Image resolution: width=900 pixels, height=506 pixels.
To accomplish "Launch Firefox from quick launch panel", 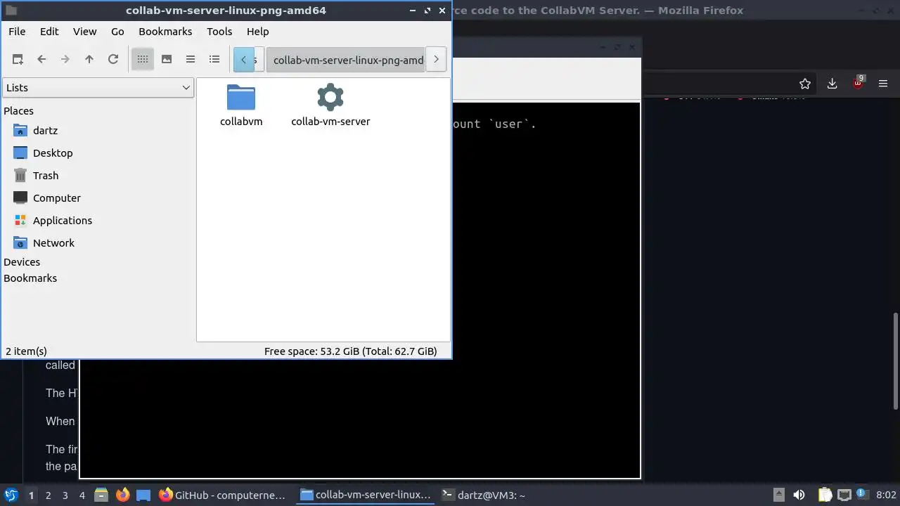I will (x=123, y=495).
